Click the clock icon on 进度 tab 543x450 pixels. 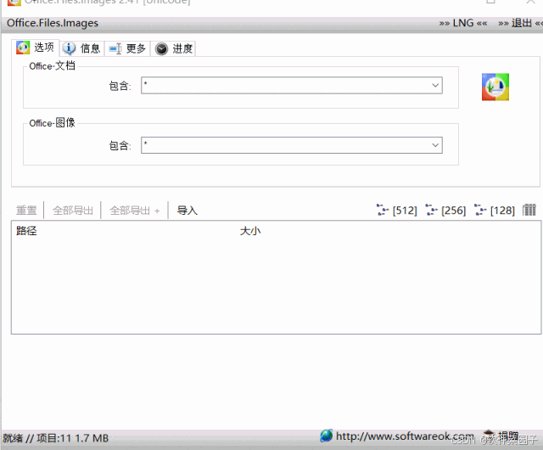pyautogui.click(x=161, y=49)
